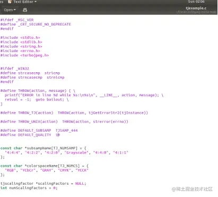Click the "4:1:1" string literal
Image resolution: width=218 pixels, height=197 pixels.
pyautogui.click(x=120, y=152)
